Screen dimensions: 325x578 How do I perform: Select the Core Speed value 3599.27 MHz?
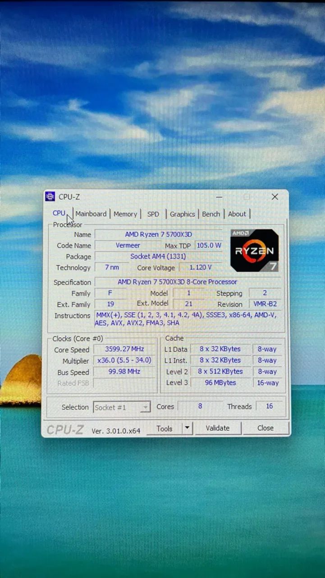pos(124,349)
